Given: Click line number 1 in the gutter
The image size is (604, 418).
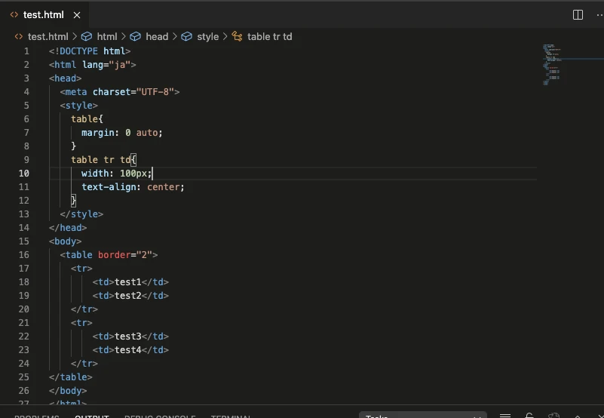Looking at the screenshot, I should (x=26, y=51).
